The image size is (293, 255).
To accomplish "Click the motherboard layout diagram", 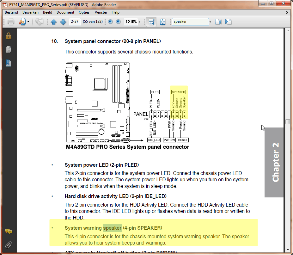I will (98, 103).
